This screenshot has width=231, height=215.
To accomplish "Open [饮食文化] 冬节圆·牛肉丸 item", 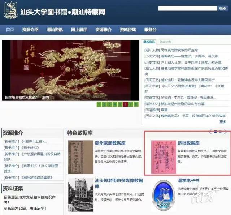I will [180, 98].
